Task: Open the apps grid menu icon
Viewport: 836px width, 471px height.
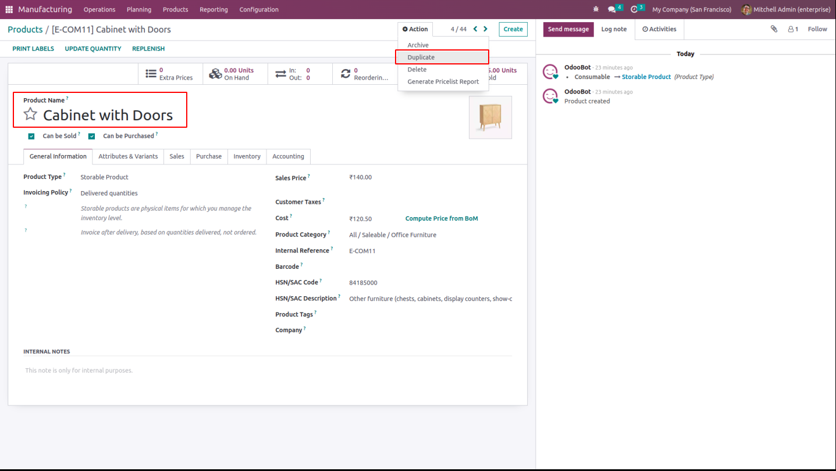Action: [9, 9]
